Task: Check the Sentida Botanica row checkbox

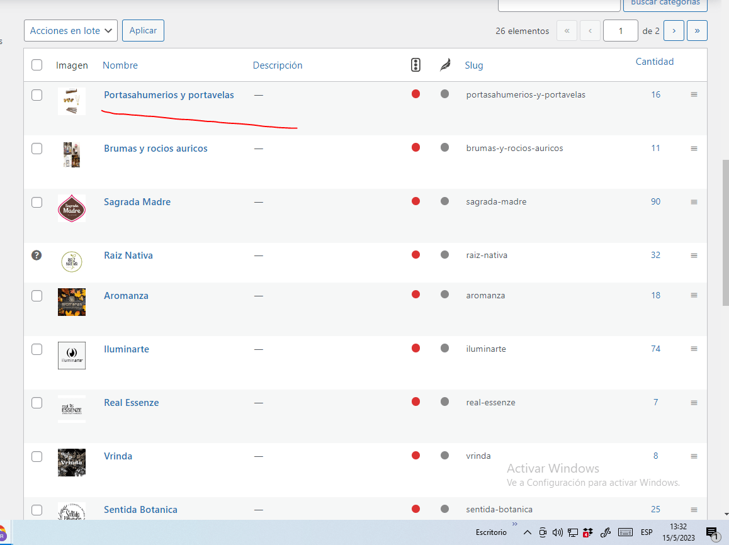Action: click(x=37, y=510)
